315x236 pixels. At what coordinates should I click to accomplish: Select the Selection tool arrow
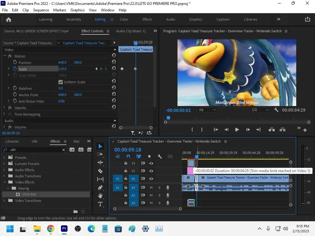point(100,146)
